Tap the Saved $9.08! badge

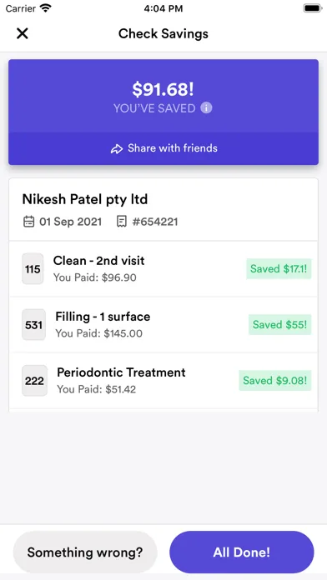click(x=275, y=381)
